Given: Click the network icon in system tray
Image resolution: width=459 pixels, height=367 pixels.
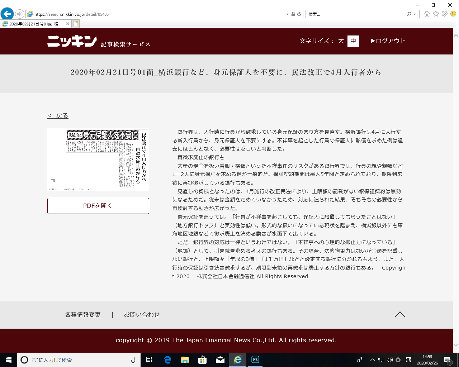Looking at the screenshot, I should pos(381,360).
